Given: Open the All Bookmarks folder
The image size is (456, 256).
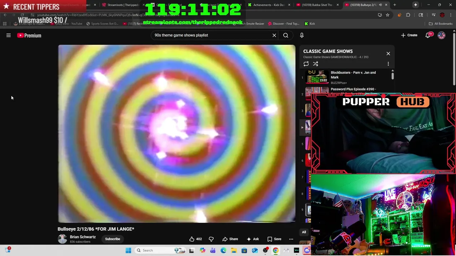Looking at the screenshot, I should coord(441,24).
